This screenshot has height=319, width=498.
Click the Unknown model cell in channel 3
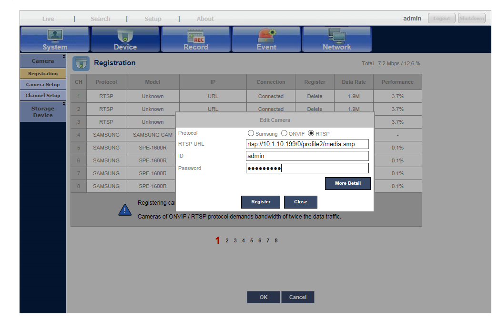point(153,122)
